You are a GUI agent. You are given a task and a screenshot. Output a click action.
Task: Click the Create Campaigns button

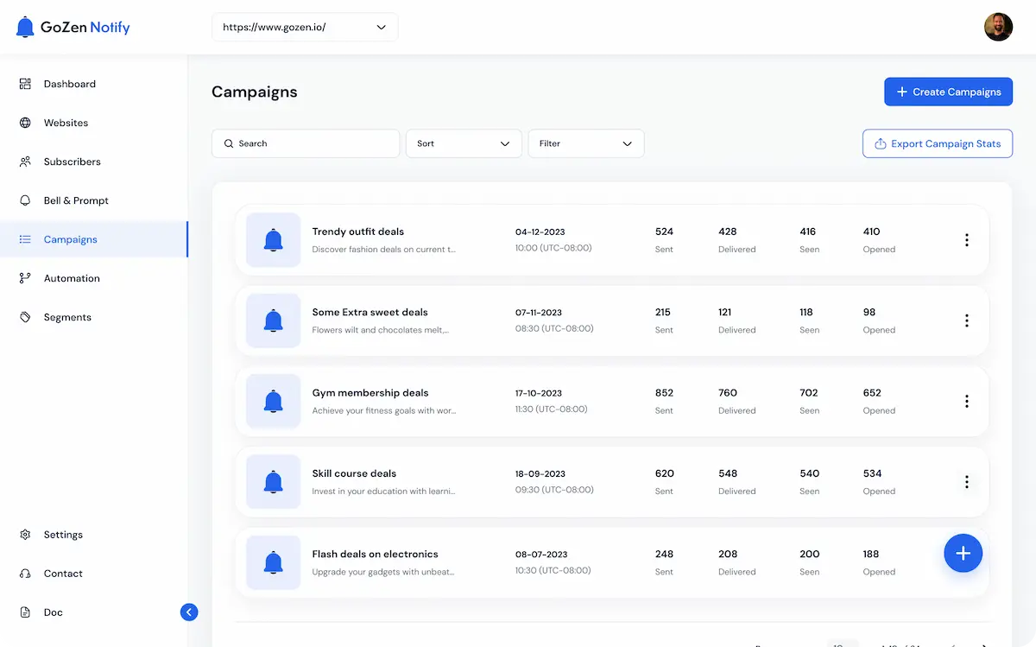[x=948, y=92]
